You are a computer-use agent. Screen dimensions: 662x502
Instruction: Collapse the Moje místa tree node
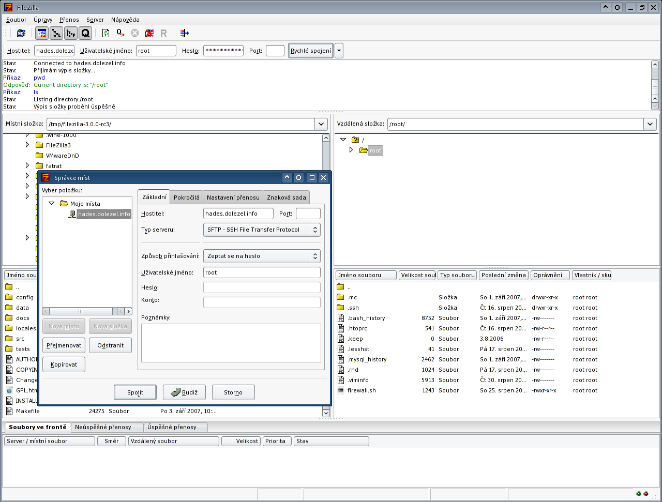52,204
